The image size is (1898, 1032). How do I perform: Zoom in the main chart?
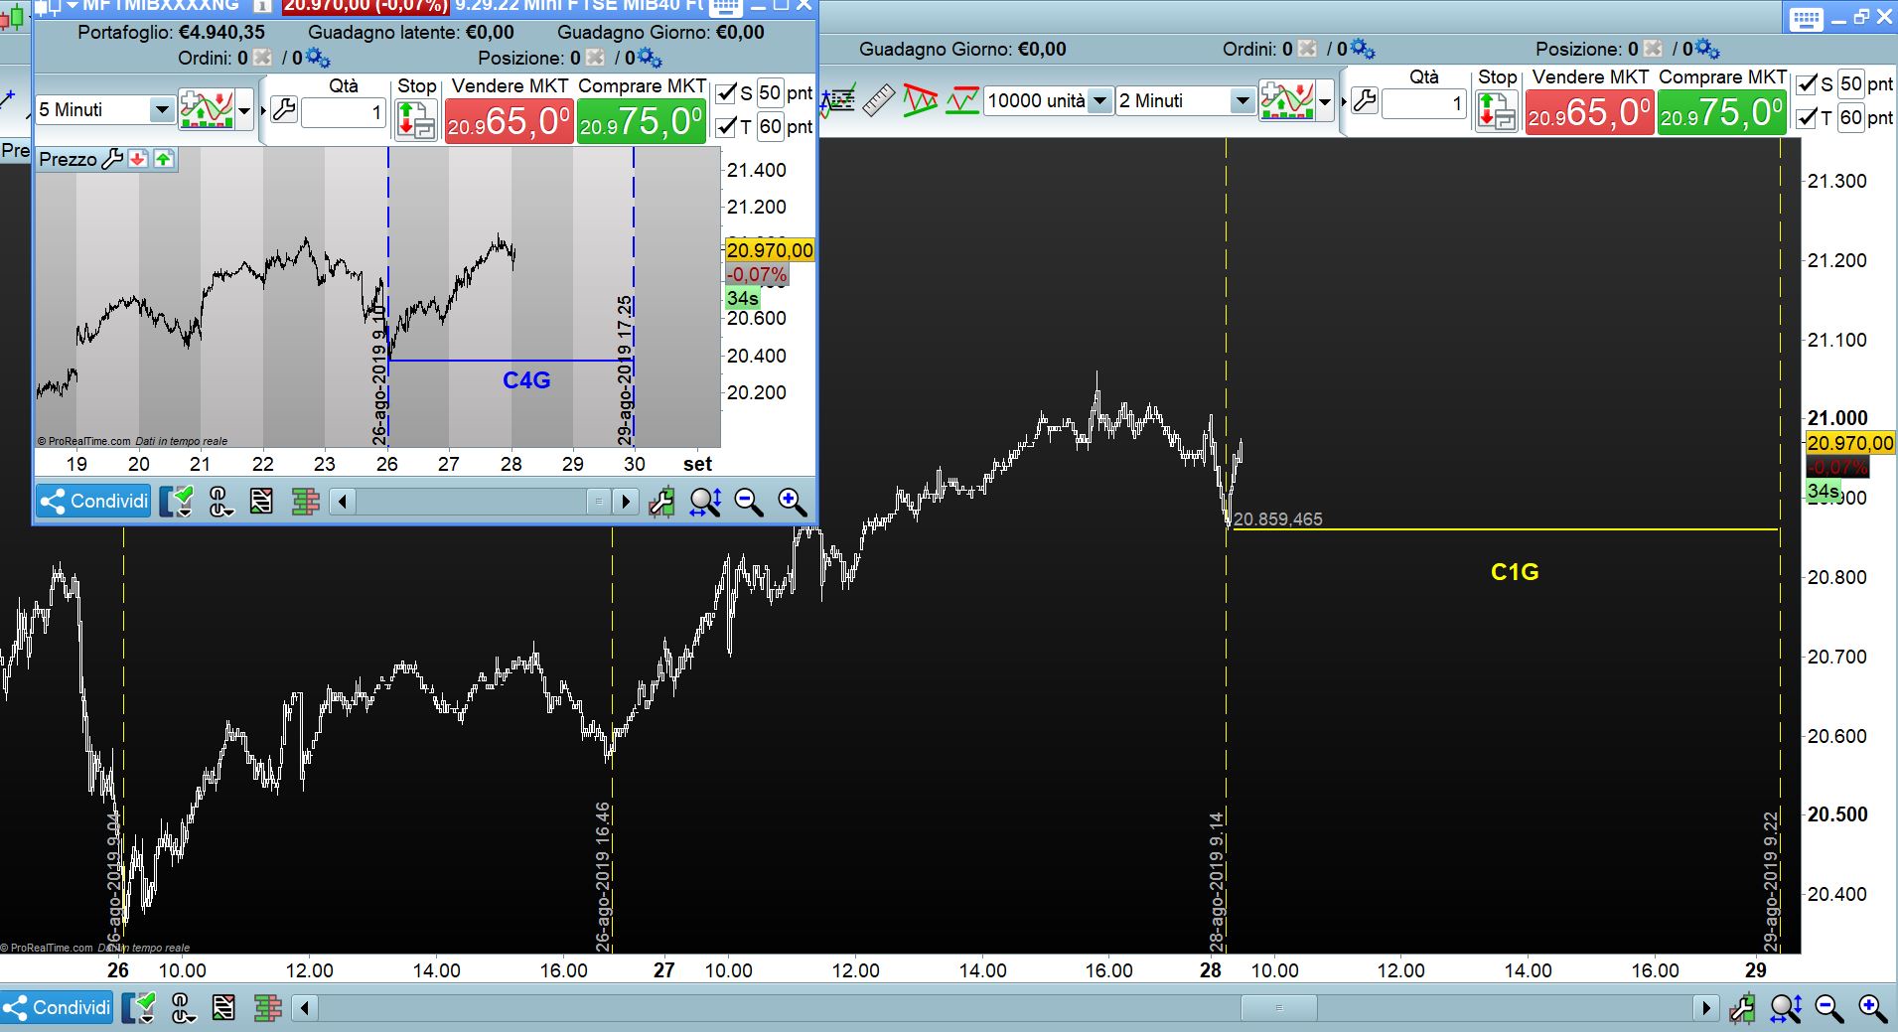tap(1873, 1008)
